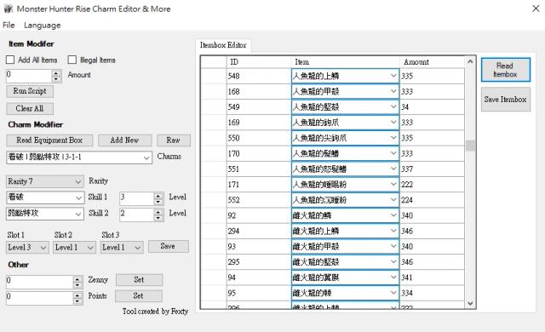Screen dimensions: 545x332
Task: Click the Skill 2 Level spinner arrows
Action: [158, 215]
